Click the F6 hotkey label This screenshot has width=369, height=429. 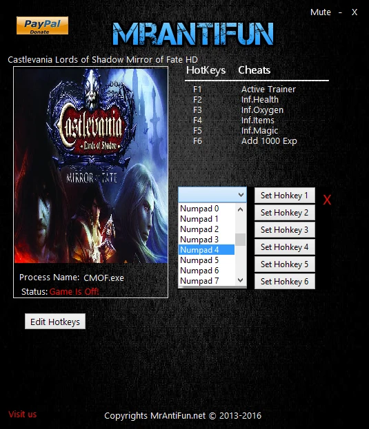tap(197, 141)
